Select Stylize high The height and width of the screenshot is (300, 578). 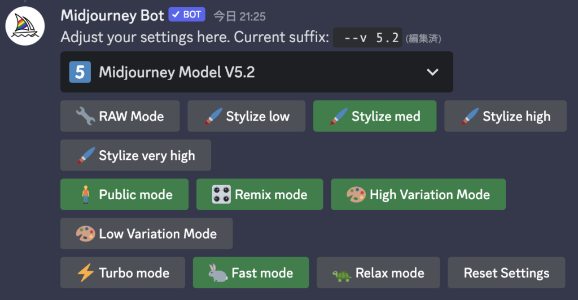point(505,116)
